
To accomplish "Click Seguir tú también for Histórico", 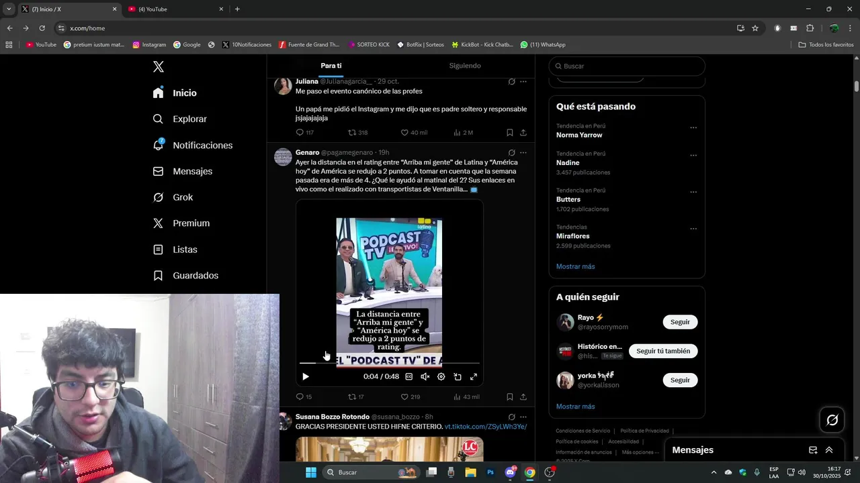I will tap(663, 351).
